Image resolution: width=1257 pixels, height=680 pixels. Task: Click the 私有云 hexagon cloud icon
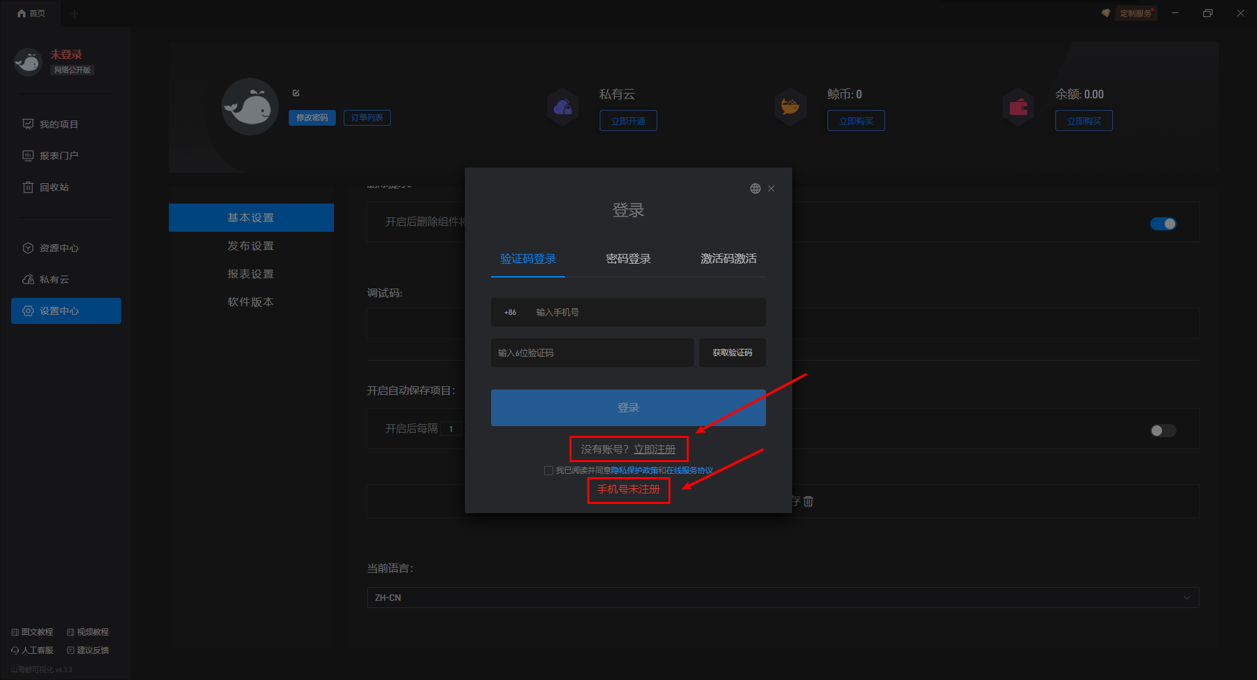(x=563, y=107)
